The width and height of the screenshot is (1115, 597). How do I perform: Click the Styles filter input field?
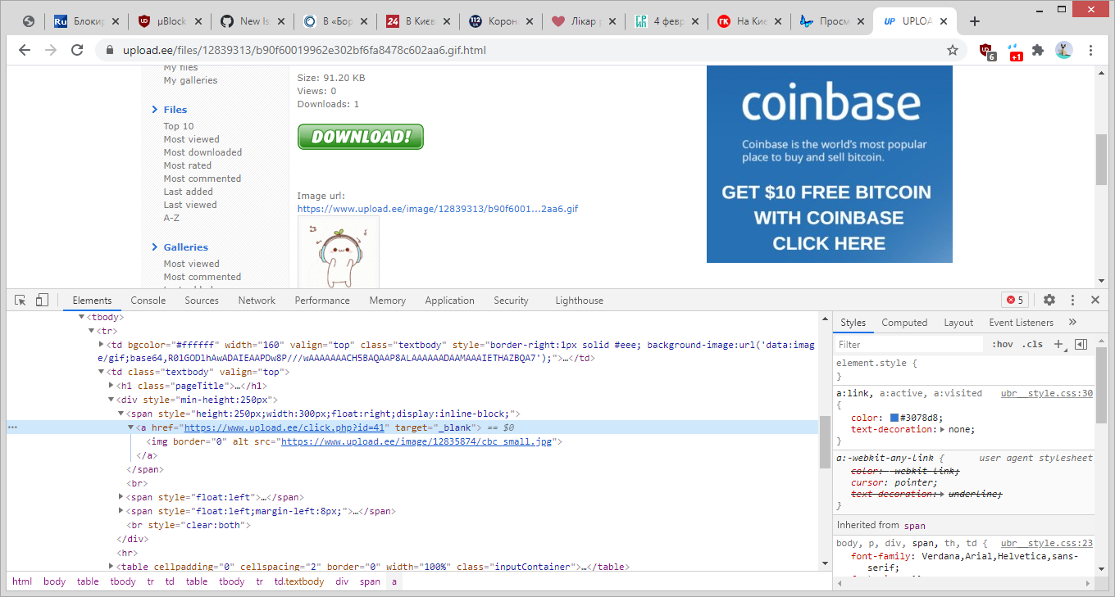point(910,345)
